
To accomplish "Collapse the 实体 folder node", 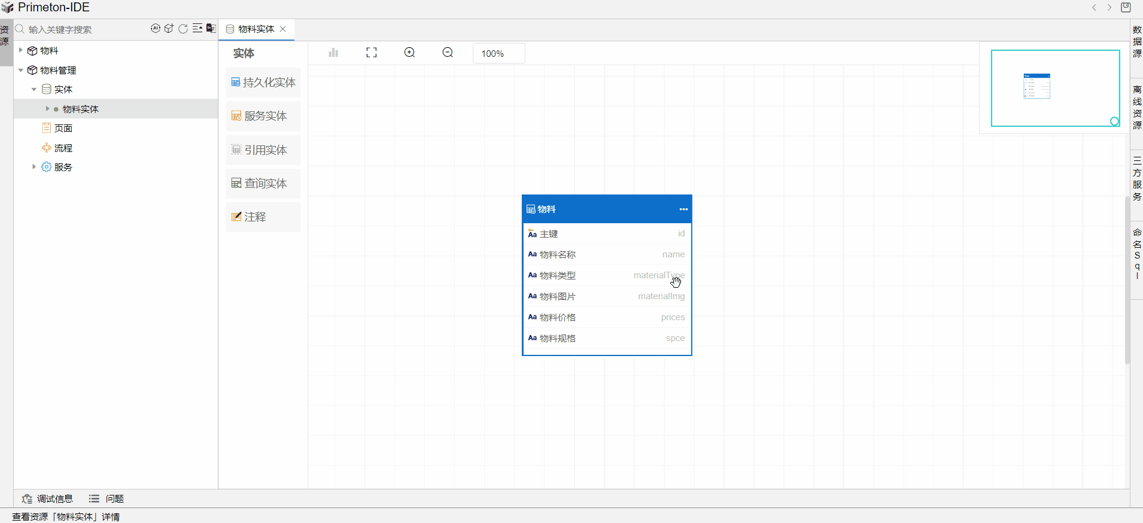I will click(34, 89).
